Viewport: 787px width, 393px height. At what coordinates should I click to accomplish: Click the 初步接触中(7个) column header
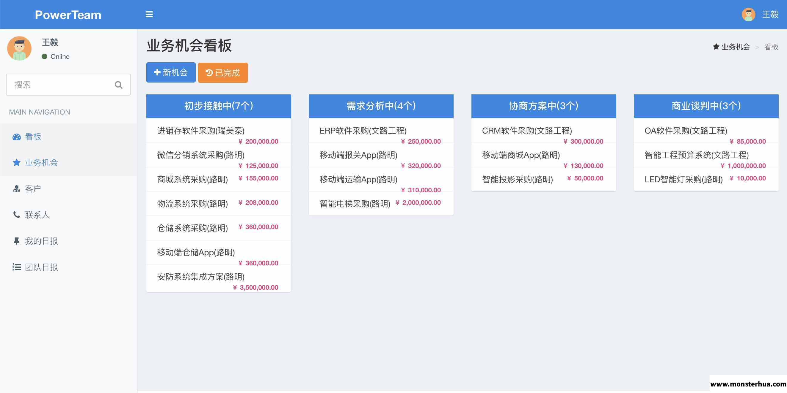pyautogui.click(x=218, y=106)
